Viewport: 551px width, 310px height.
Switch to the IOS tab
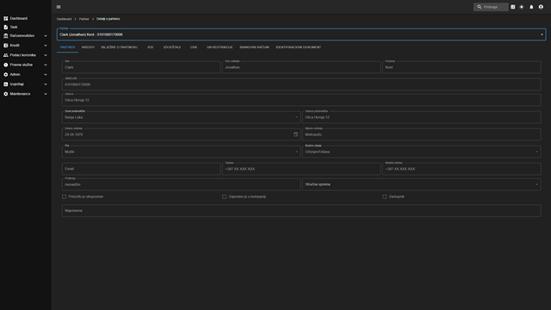click(151, 47)
